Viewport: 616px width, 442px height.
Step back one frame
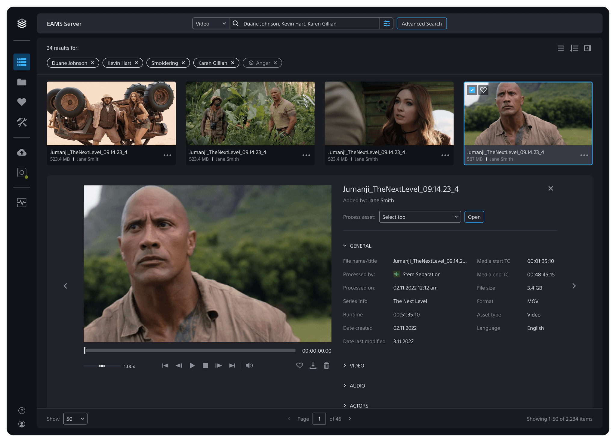[179, 366]
